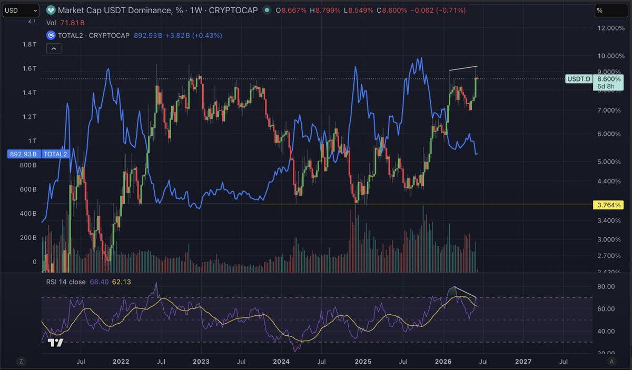Click the 600B left axis label
The image size is (632, 370).
pos(27,189)
